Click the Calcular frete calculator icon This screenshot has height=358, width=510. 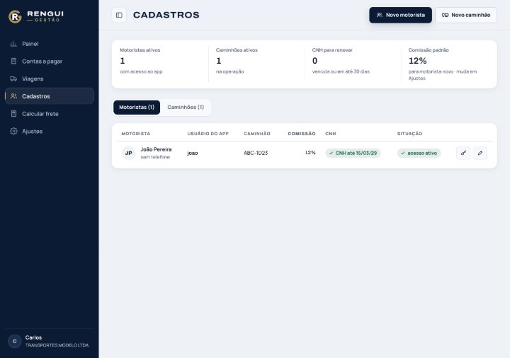point(13,114)
